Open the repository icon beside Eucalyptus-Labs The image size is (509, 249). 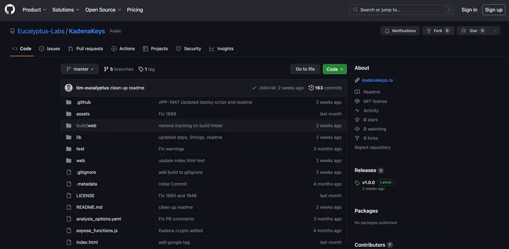[12, 31]
